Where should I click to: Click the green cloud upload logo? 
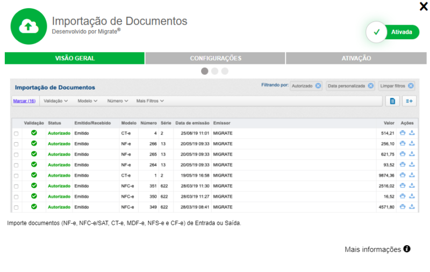pyautogui.click(x=29, y=26)
